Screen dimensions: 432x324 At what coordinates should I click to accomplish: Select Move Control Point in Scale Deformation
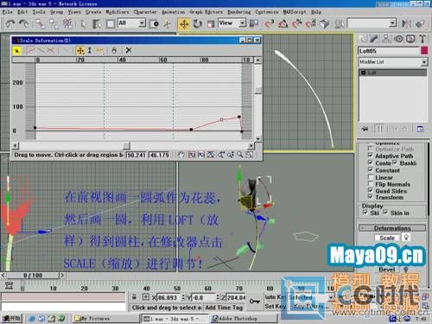pyautogui.click(x=80, y=51)
